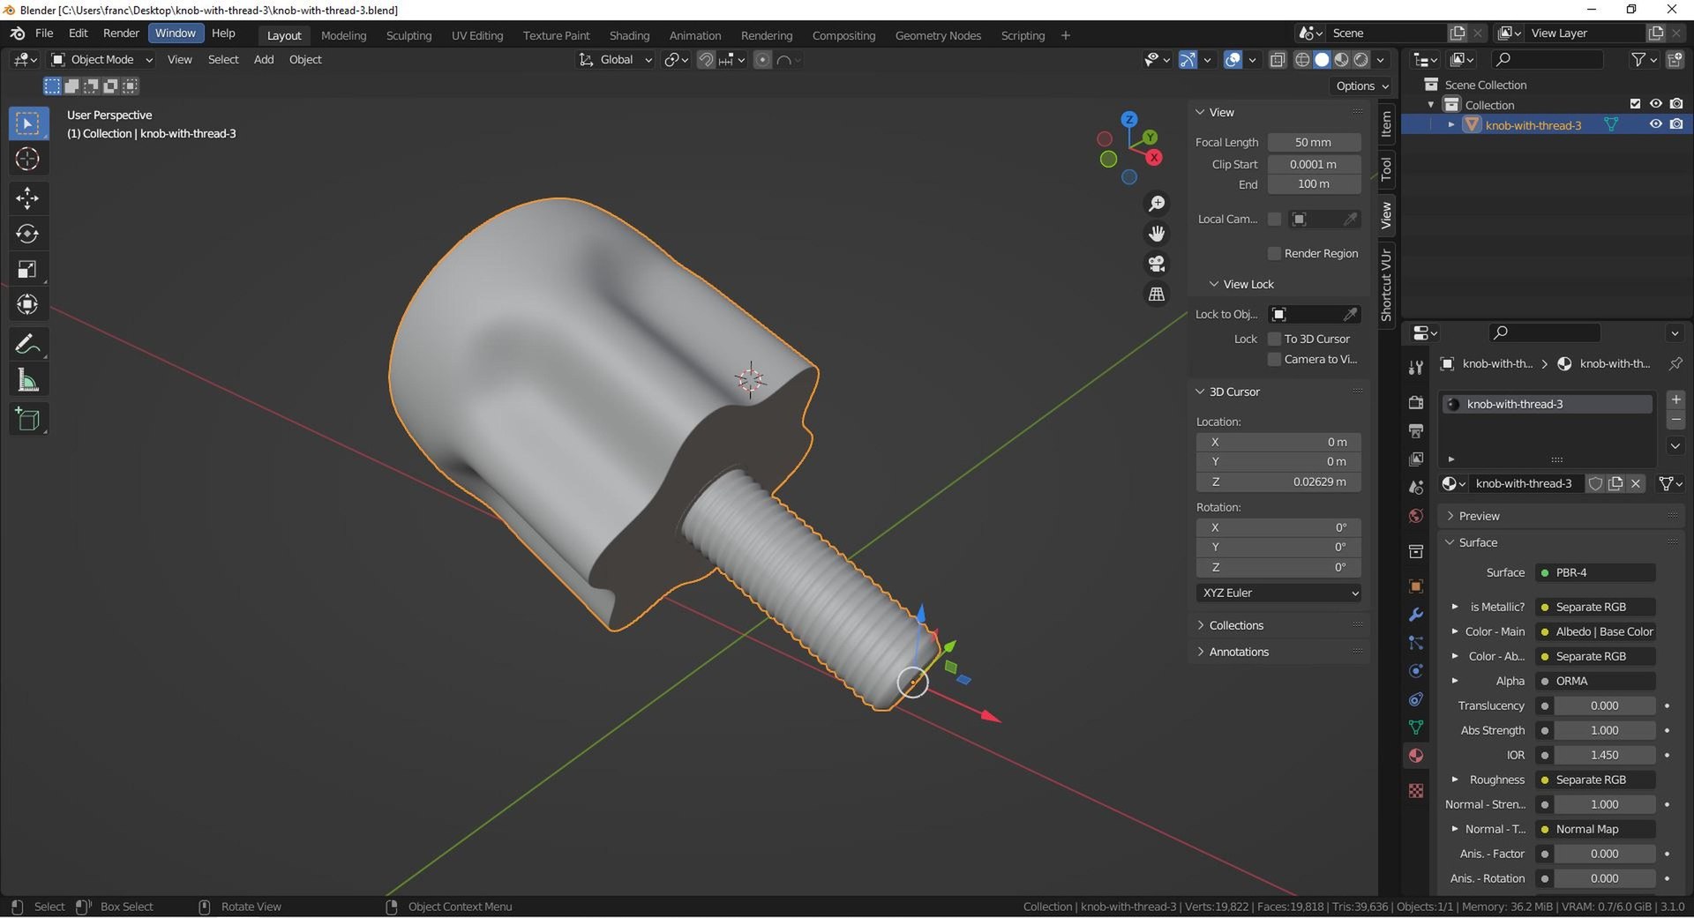Toggle Collection exclude checkbox in outliner

tap(1635, 104)
